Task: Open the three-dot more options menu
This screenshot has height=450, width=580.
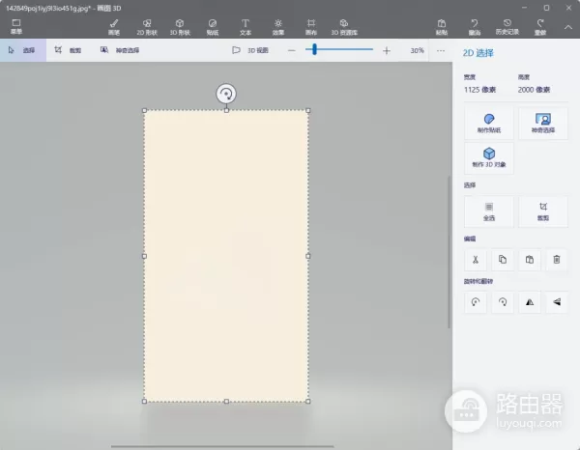Action: click(441, 50)
